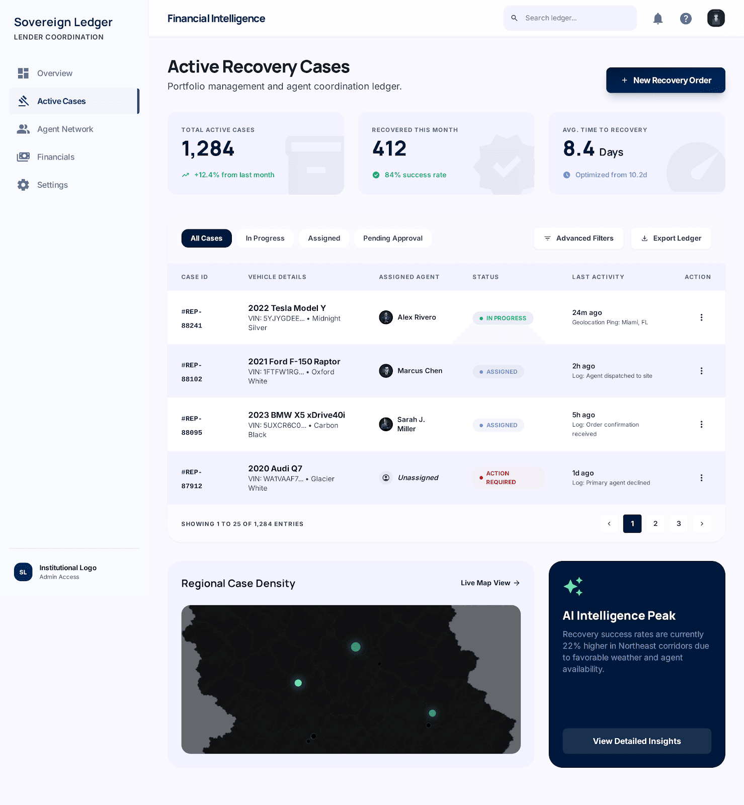The height and width of the screenshot is (805, 744).
Task: Open Settings in the sidebar
Action: click(x=74, y=185)
